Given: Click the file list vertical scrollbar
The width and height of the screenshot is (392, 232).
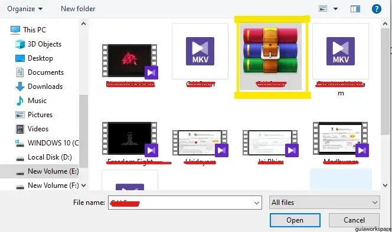Looking at the screenshot, I should point(385,104).
